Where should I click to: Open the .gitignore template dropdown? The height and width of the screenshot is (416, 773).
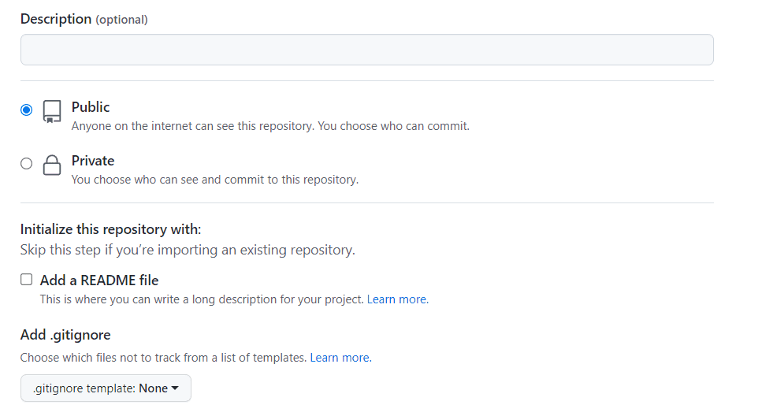pyautogui.click(x=106, y=388)
